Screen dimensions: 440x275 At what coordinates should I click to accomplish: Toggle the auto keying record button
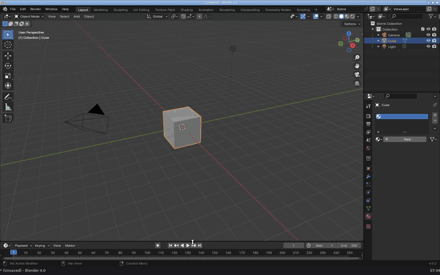[x=158, y=246]
